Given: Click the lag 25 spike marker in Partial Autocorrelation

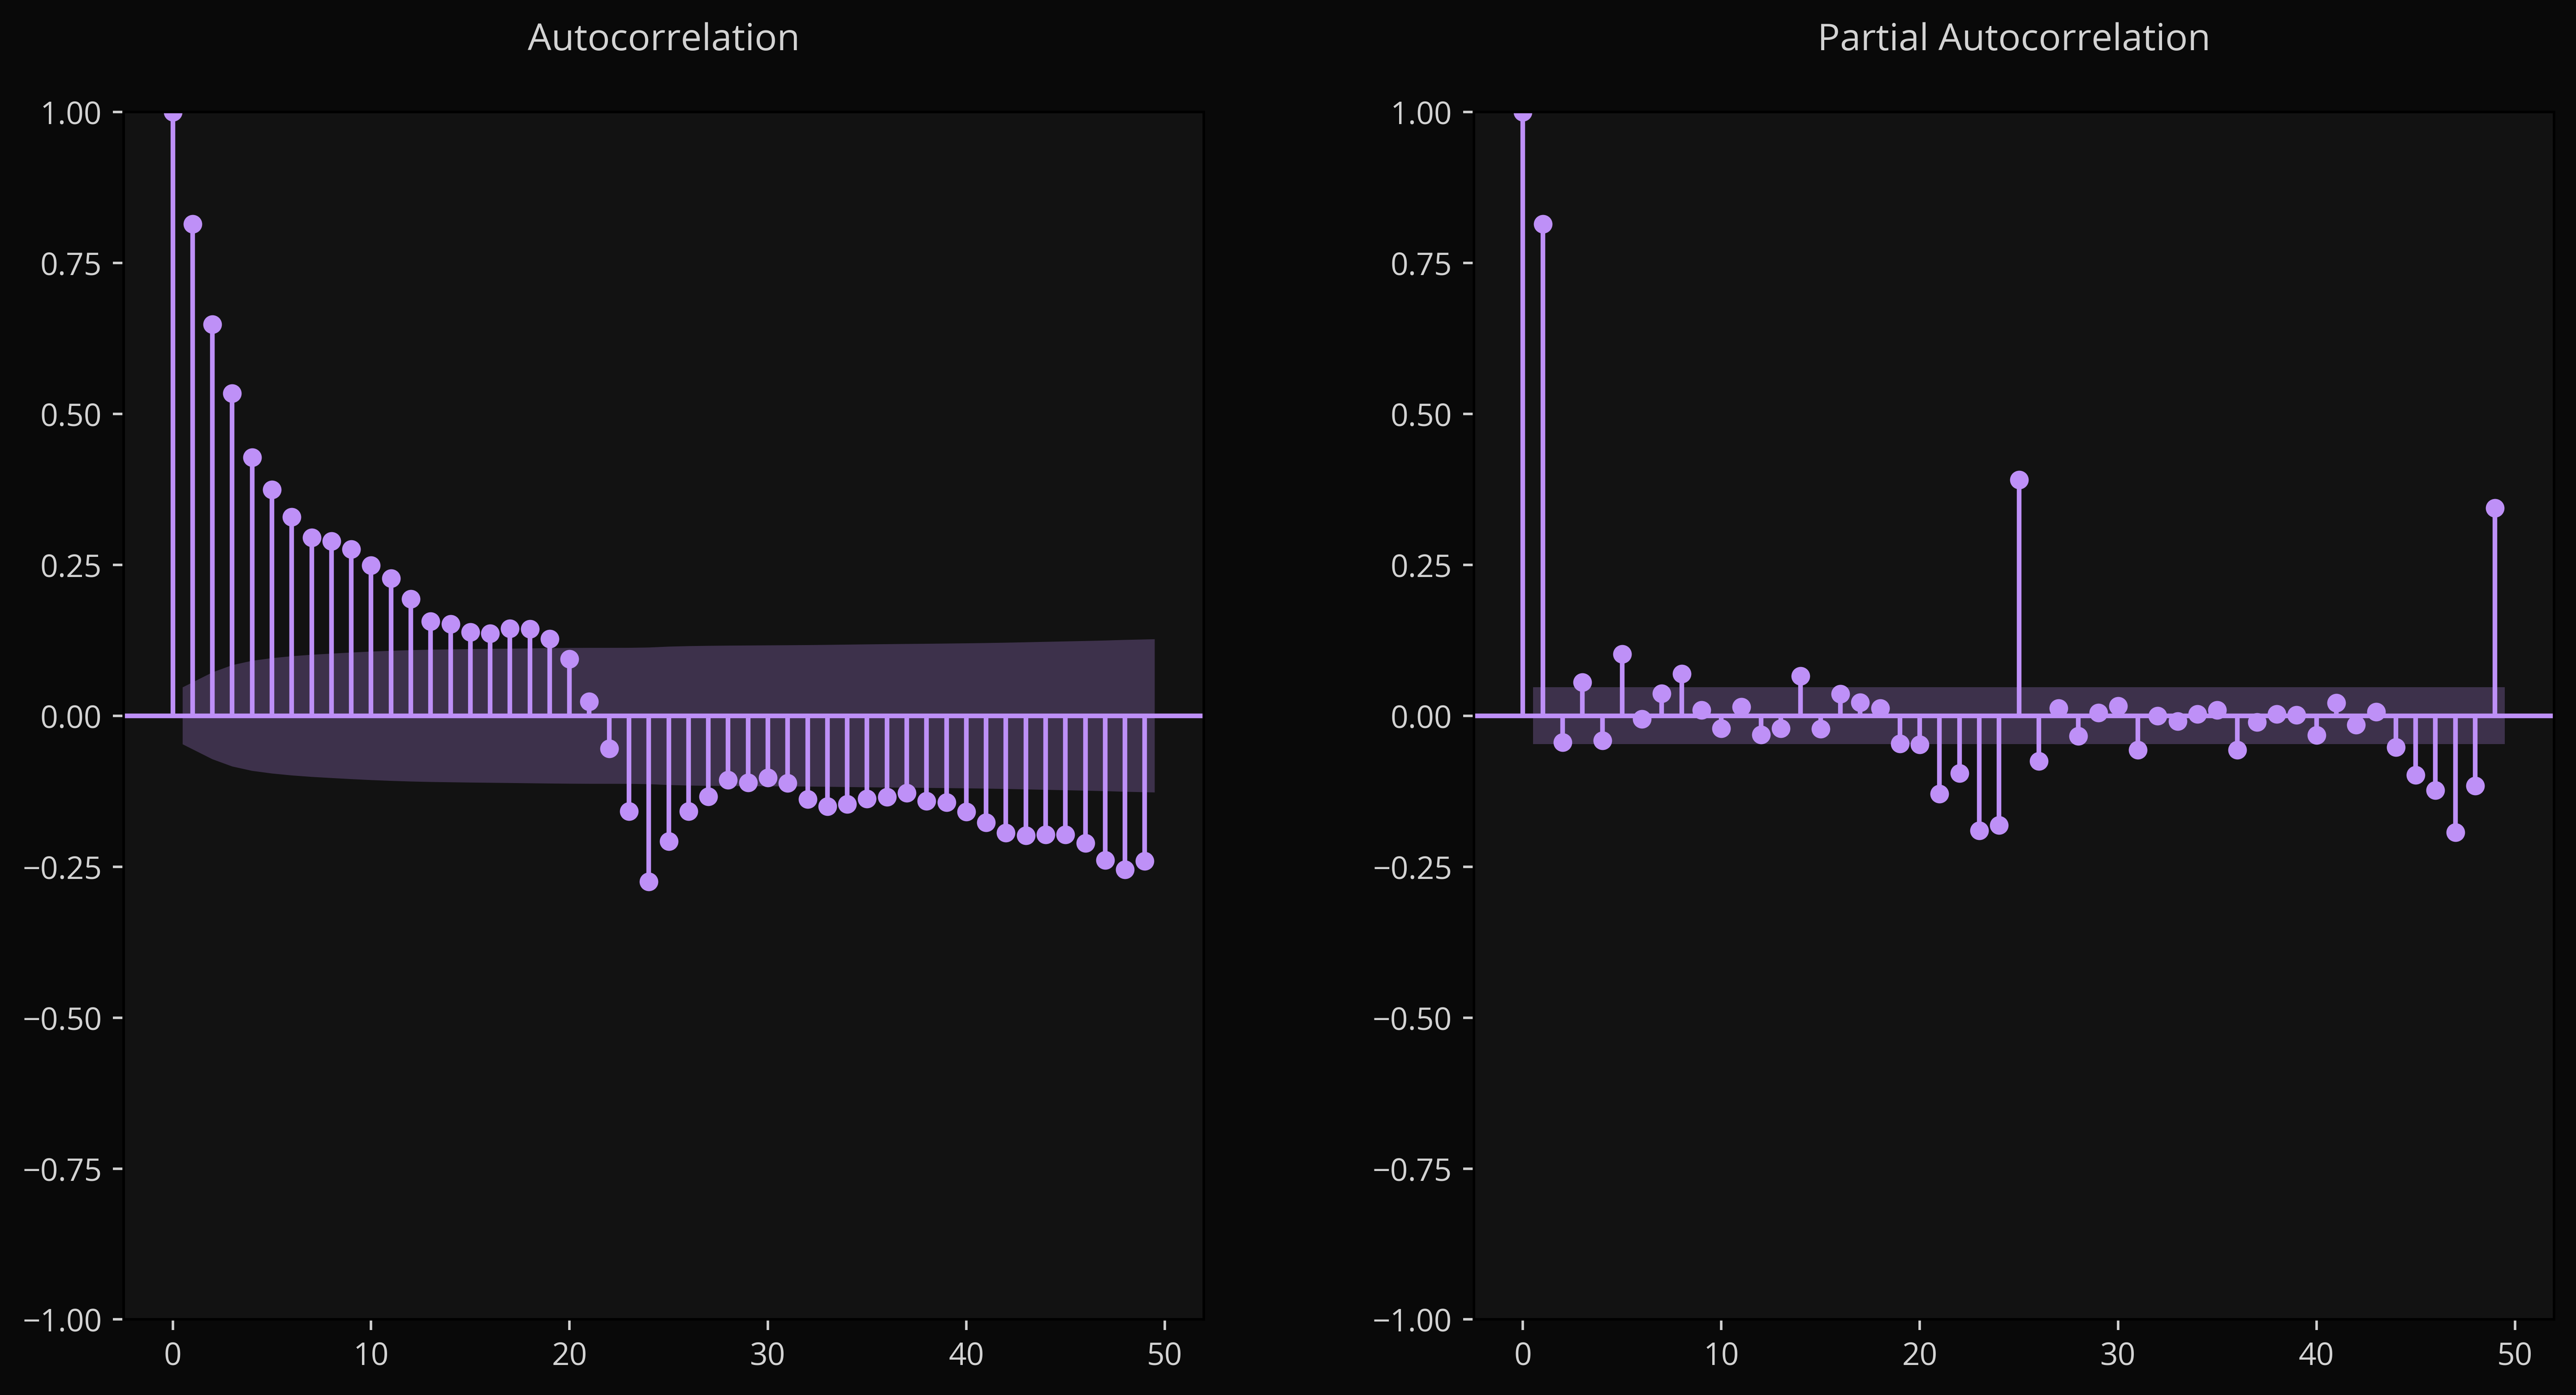Looking at the screenshot, I should pos(2019,480).
